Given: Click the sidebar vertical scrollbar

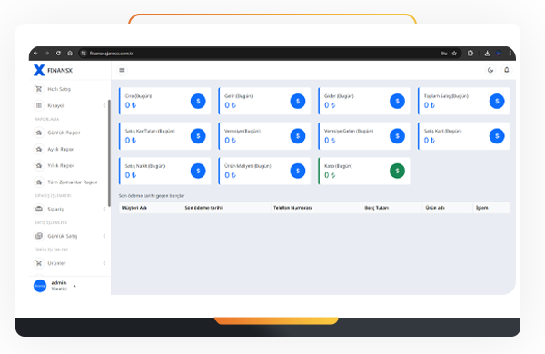Looking at the screenshot, I should pyautogui.click(x=109, y=152).
